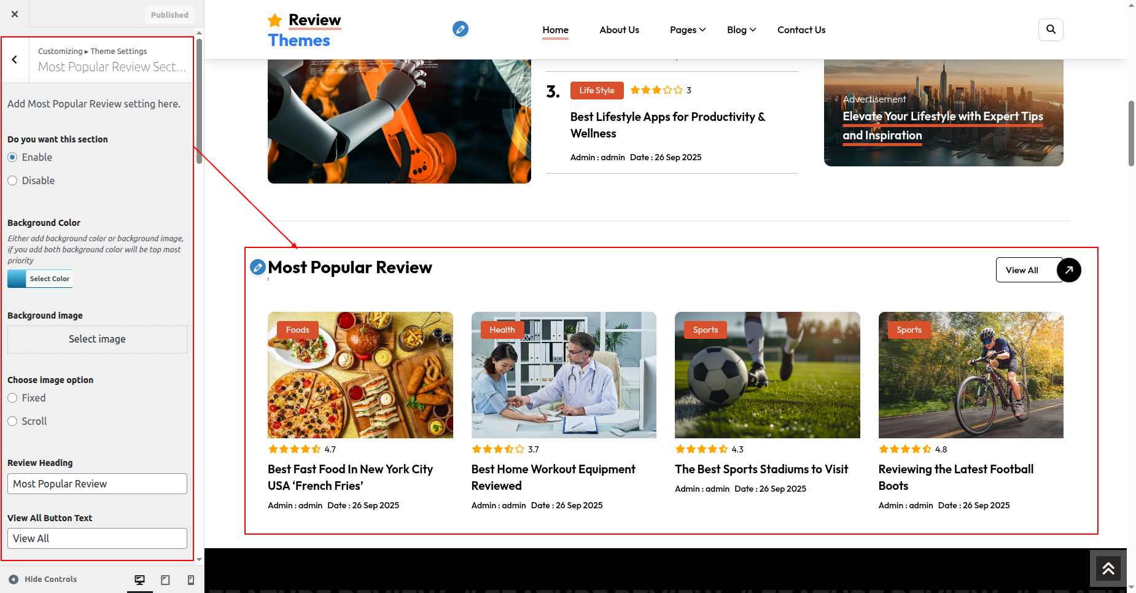
Task: Open the search magnifier icon in header
Action: pyautogui.click(x=1050, y=29)
